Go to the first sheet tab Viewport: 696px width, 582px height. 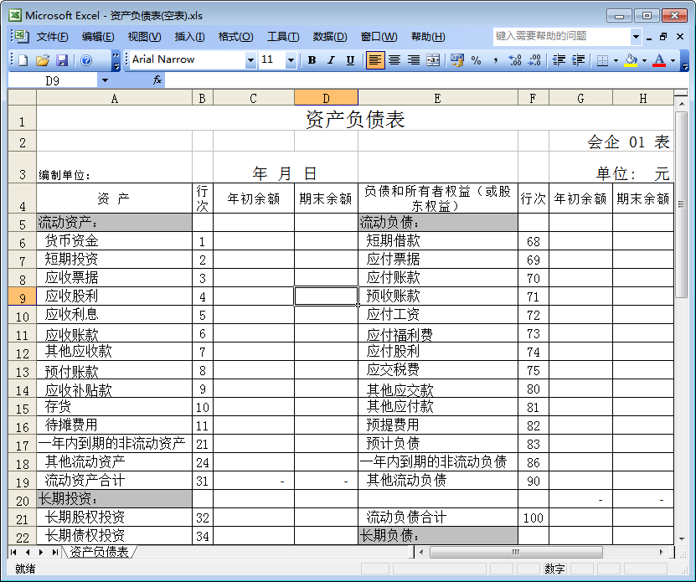click(x=13, y=552)
